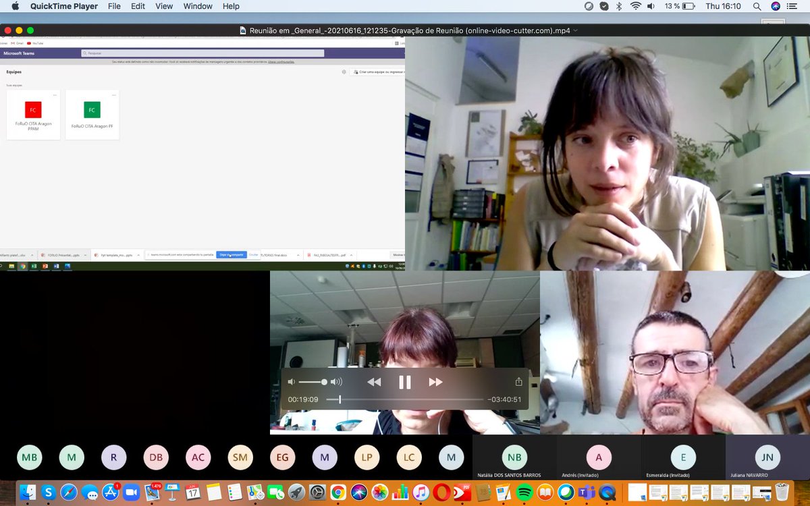Open Microsoft Teams from the Dock

(x=586, y=492)
